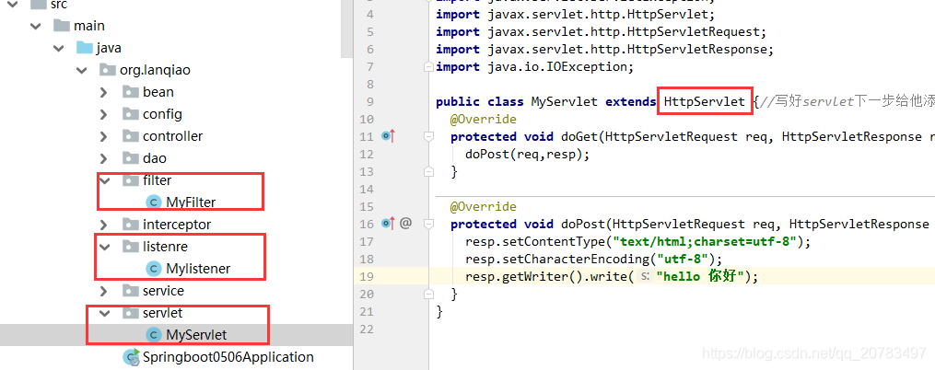Fold the imports block at line 7

[x=428, y=67]
